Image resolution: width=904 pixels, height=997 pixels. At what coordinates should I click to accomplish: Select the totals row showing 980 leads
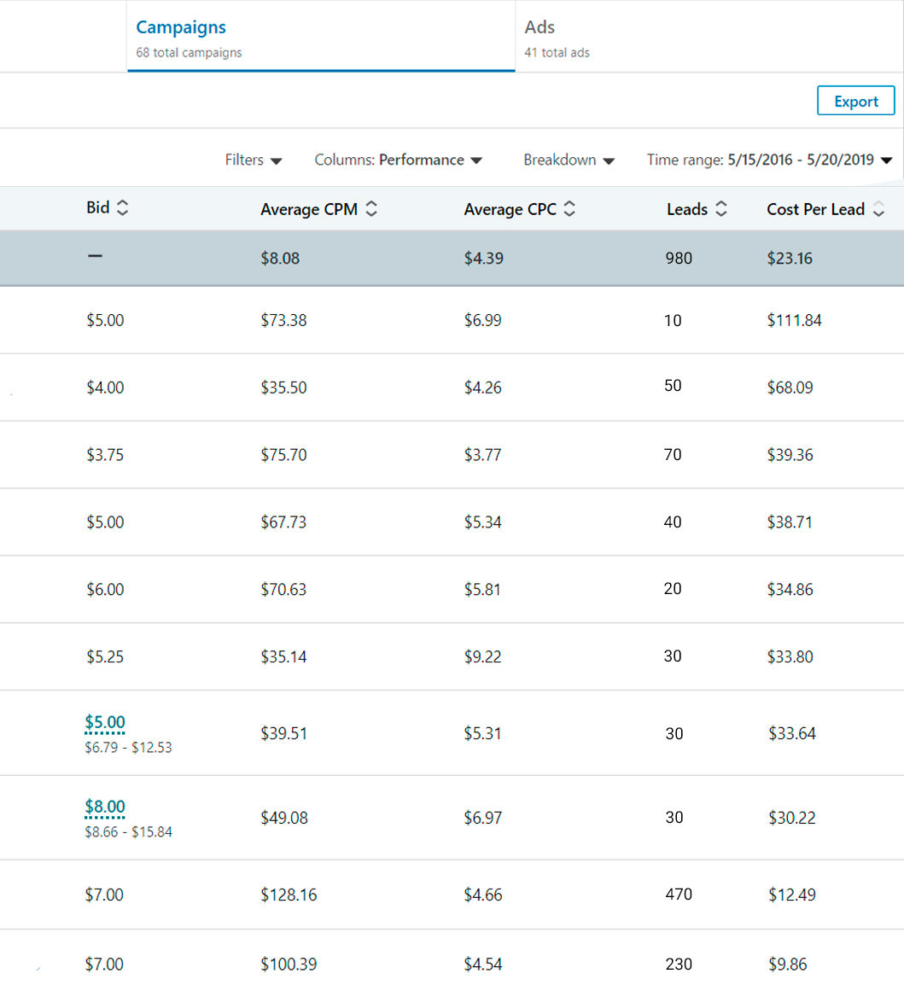click(452, 258)
